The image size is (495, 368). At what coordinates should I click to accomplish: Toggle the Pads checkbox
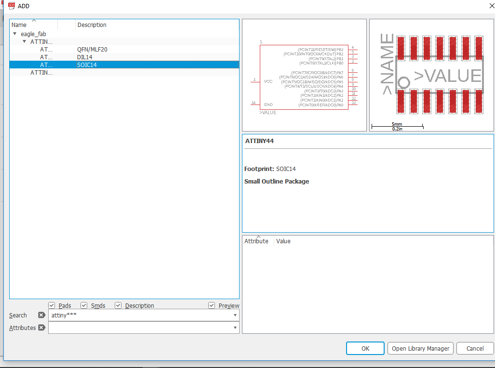(52, 305)
